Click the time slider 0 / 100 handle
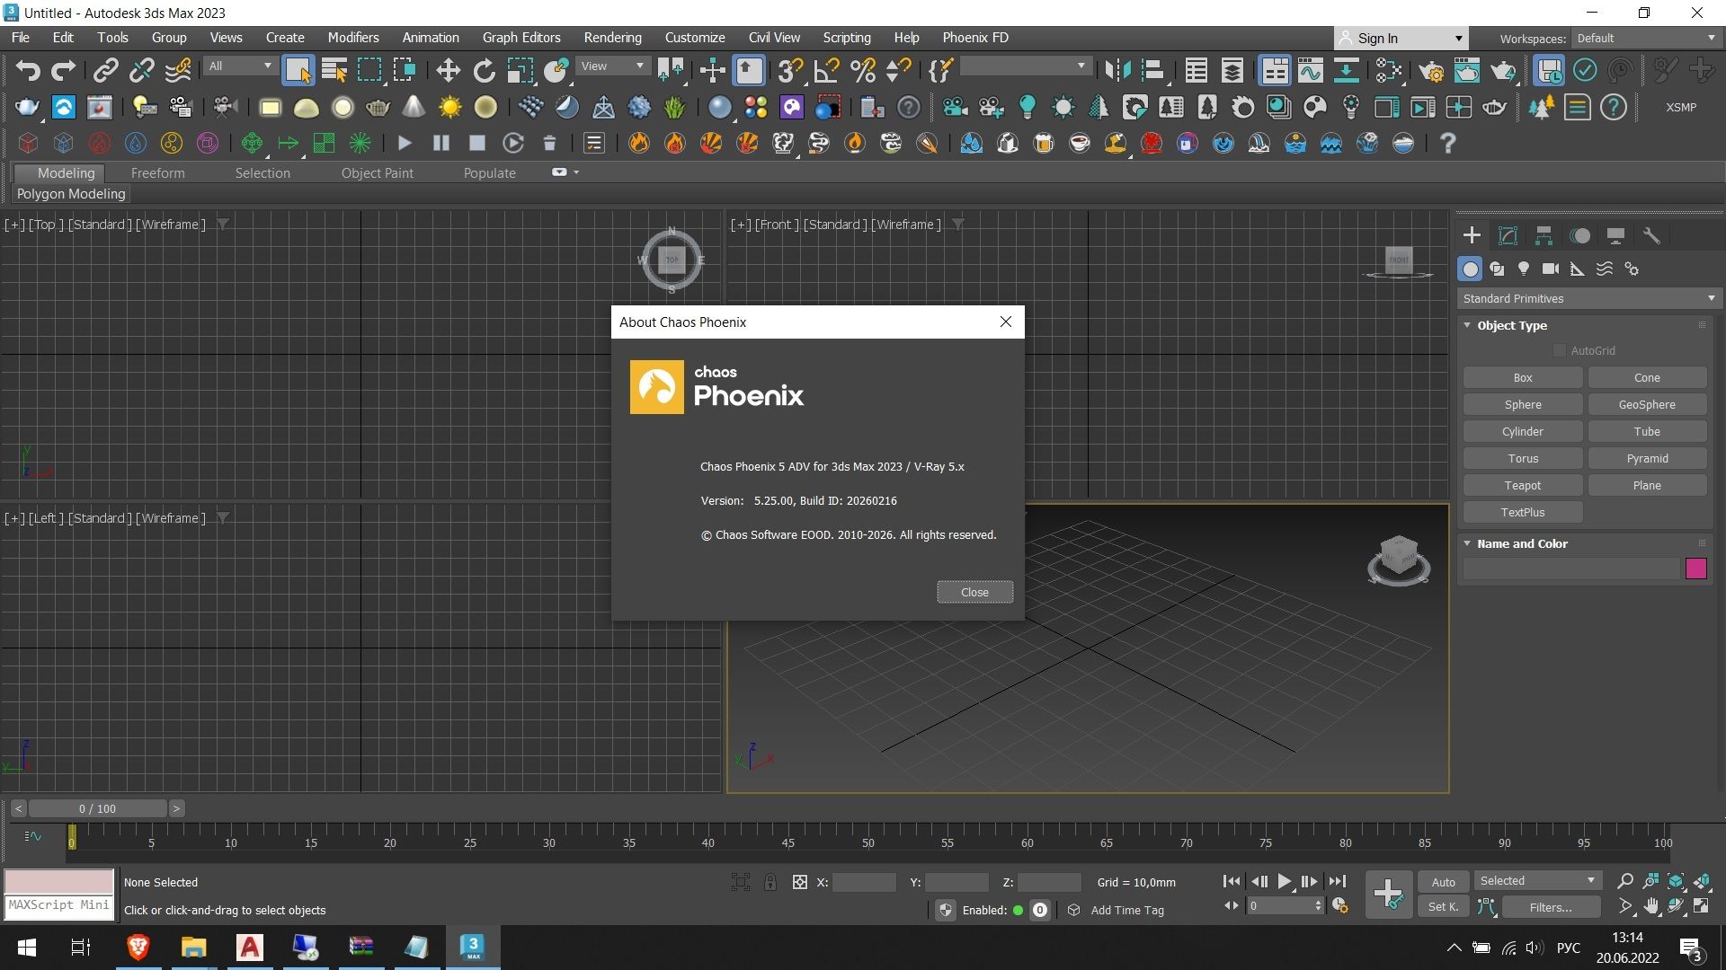Viewport: 1726px width, 970px height. pos(97,808)
